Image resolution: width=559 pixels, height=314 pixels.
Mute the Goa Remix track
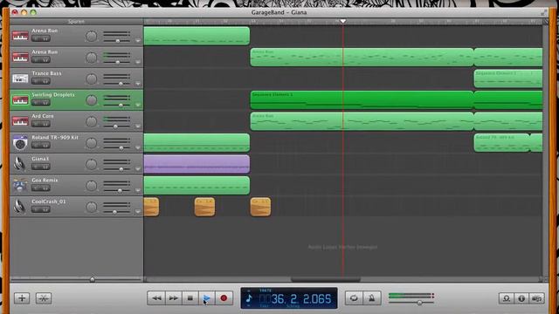[36, 188]
